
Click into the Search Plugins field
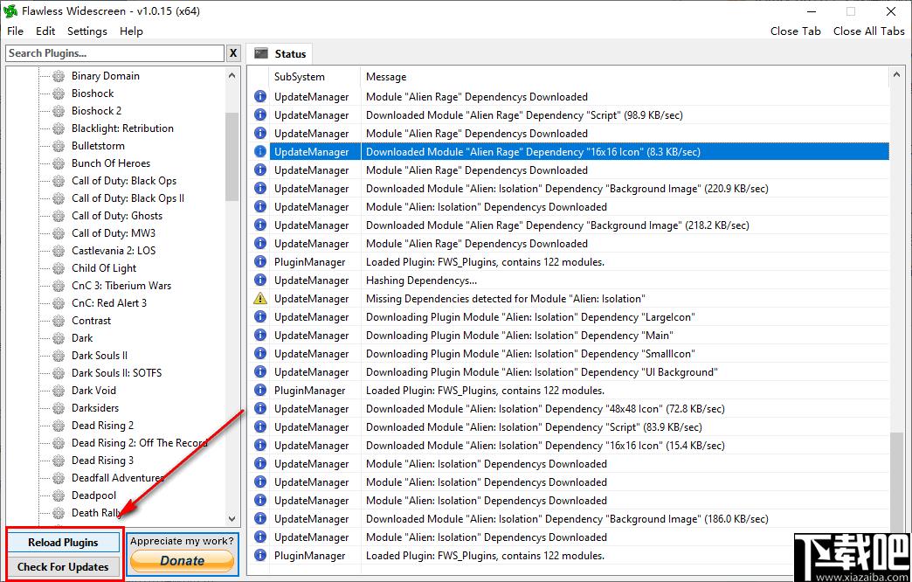point(114,53)
